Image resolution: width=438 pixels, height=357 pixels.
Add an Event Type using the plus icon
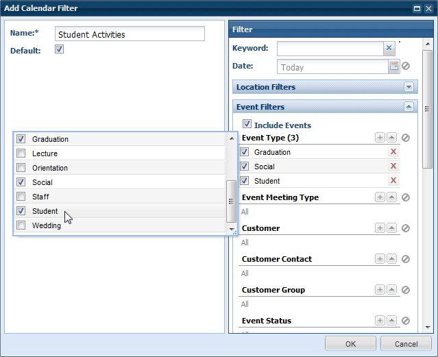(x=380, y=138)
